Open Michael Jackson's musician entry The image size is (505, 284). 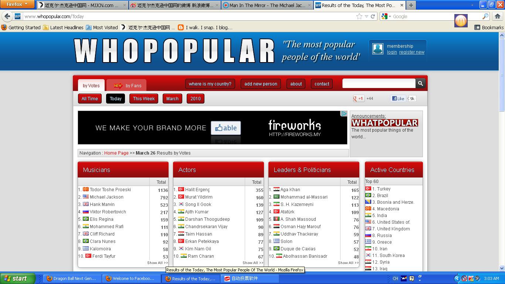click(x=106, y=197)
